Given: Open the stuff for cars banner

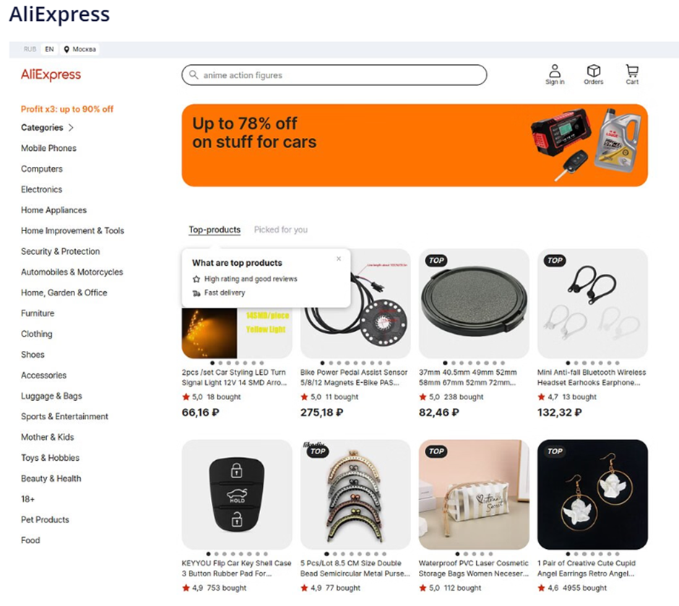Looking at the screenshot, I should [415, 145].
